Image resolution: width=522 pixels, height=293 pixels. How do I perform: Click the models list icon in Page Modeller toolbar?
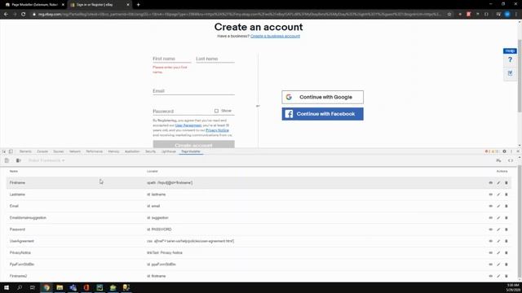click(x=7, y=160)
